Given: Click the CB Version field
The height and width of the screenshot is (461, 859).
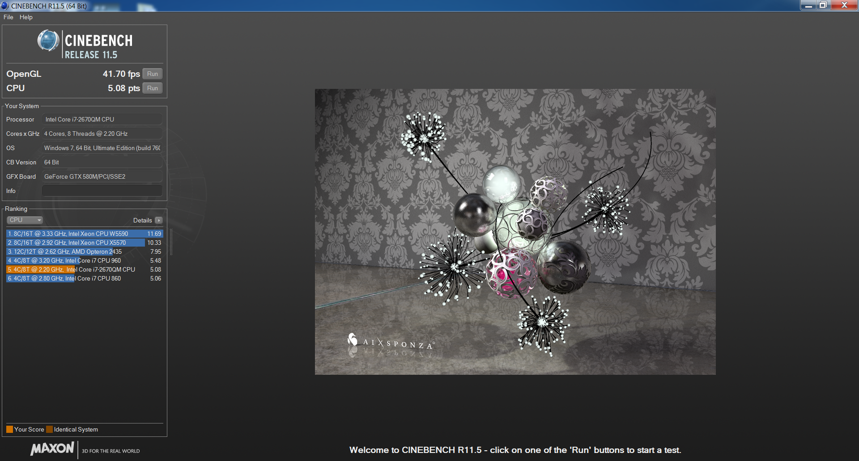Looking at the screenshot, I should click(102, 162).
